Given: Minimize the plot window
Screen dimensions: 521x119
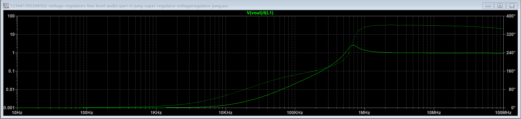Looking at the screenshot, I should [x=488, y=5].
